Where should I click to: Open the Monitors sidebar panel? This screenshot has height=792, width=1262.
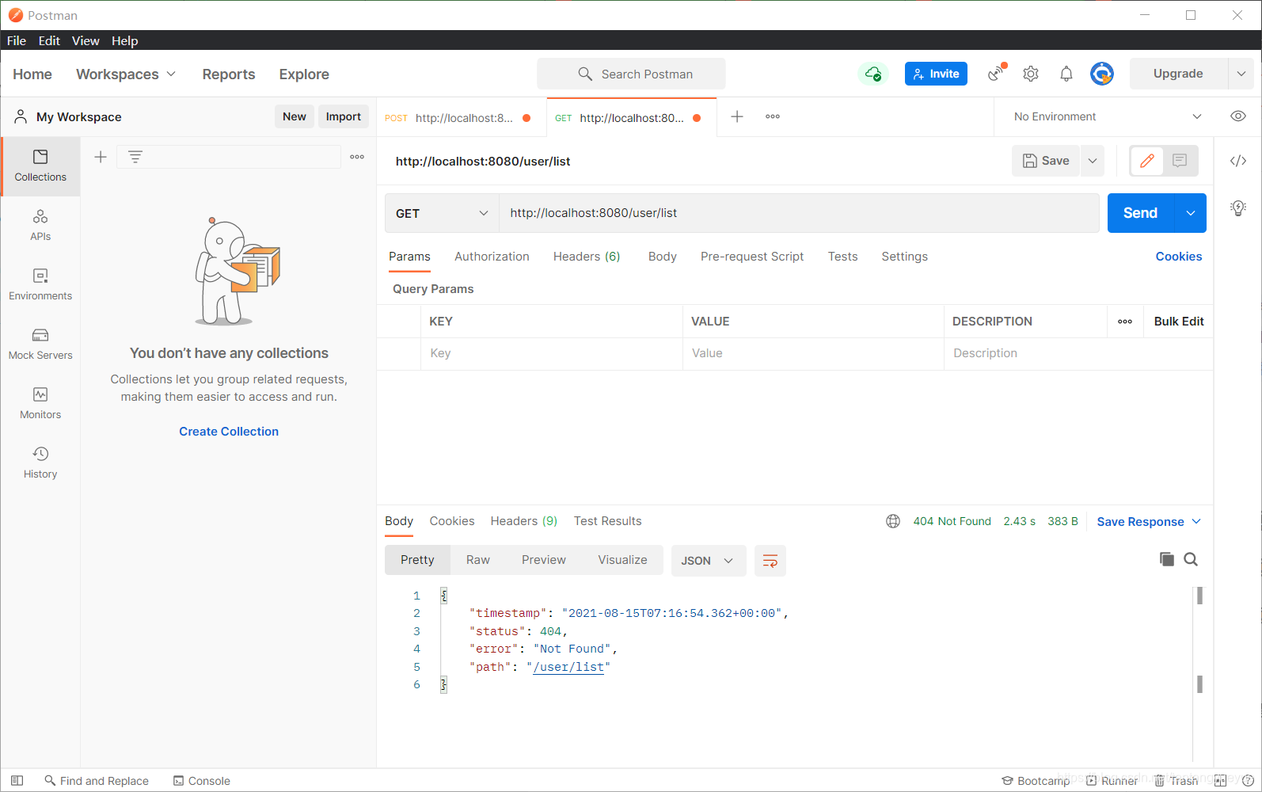(40, 404)
